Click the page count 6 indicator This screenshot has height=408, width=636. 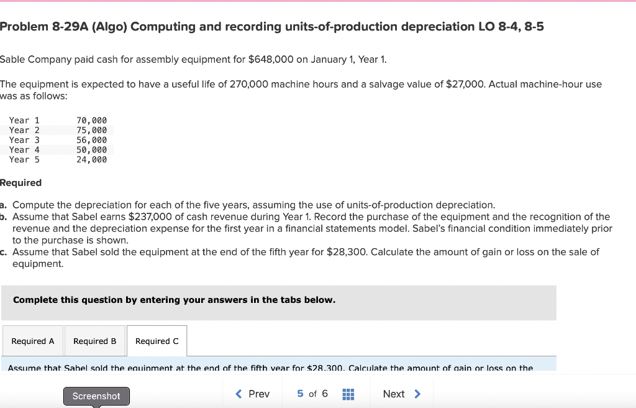pos(325,394)
